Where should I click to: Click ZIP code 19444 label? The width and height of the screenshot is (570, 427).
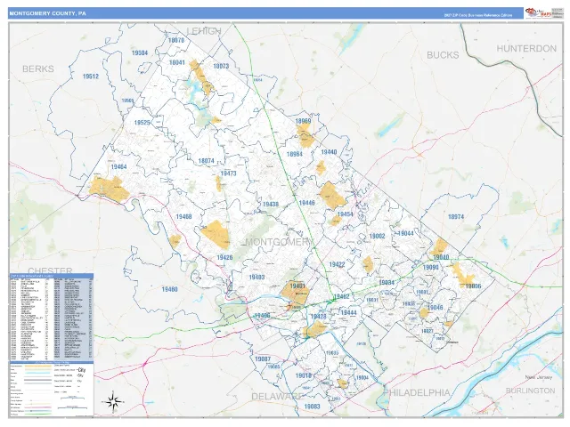(x=348, y=312)
